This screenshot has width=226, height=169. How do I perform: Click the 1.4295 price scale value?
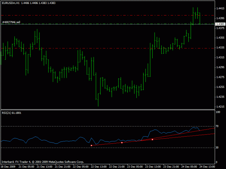click(220, 67)
